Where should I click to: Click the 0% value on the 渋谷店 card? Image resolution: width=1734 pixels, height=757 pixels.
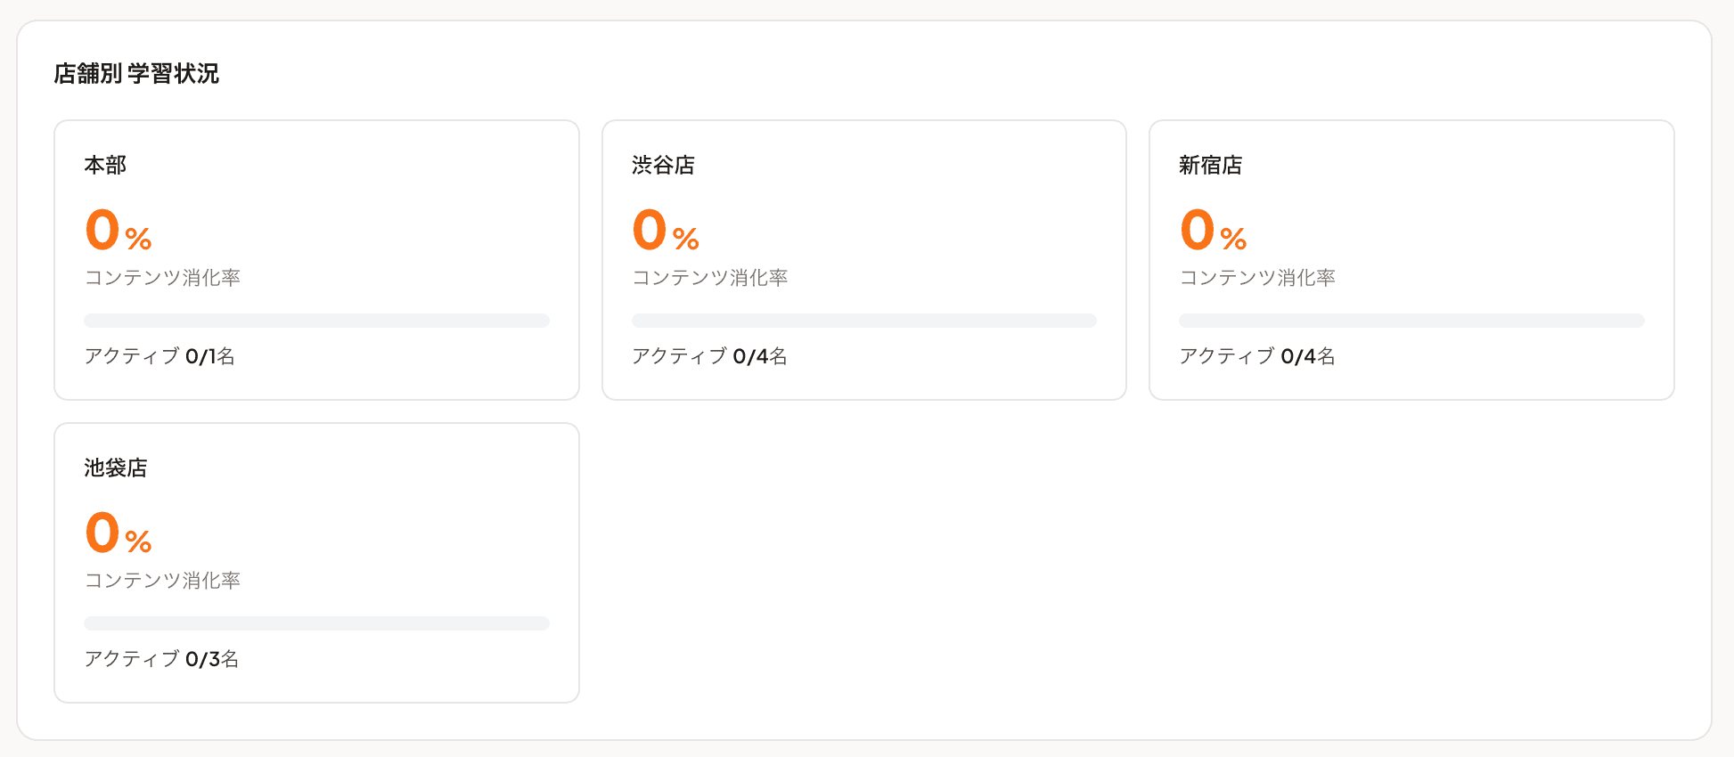pyautogui.click(x=665, y=230)
